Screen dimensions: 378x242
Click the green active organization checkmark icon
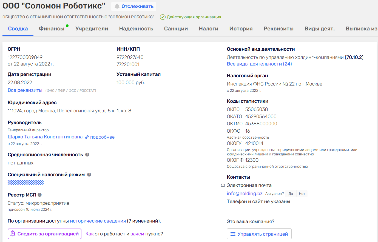coord(163,17)
